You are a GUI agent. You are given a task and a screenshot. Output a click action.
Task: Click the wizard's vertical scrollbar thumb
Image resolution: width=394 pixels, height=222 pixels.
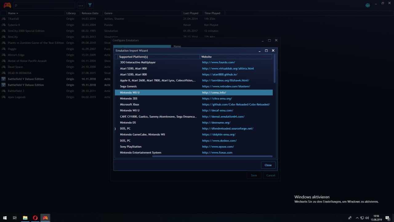(275, 68)
